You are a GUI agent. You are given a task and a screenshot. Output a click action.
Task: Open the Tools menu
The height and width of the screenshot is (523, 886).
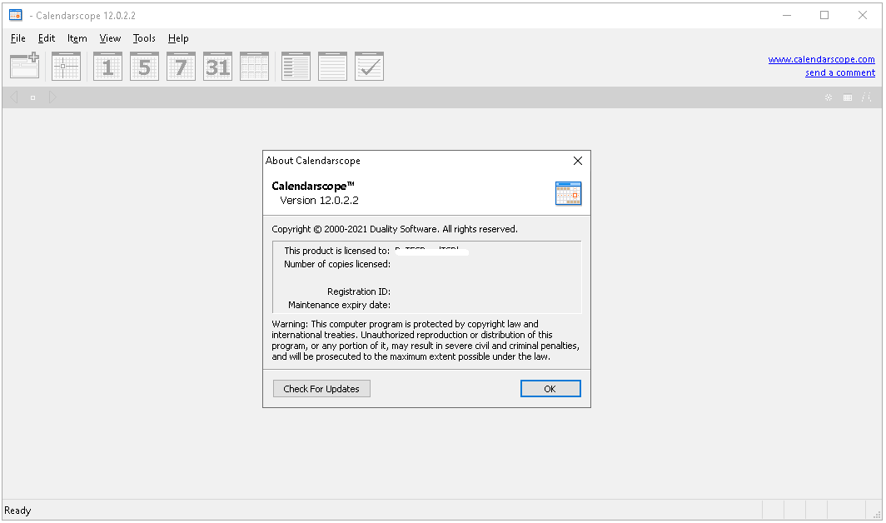pos(144,38)
